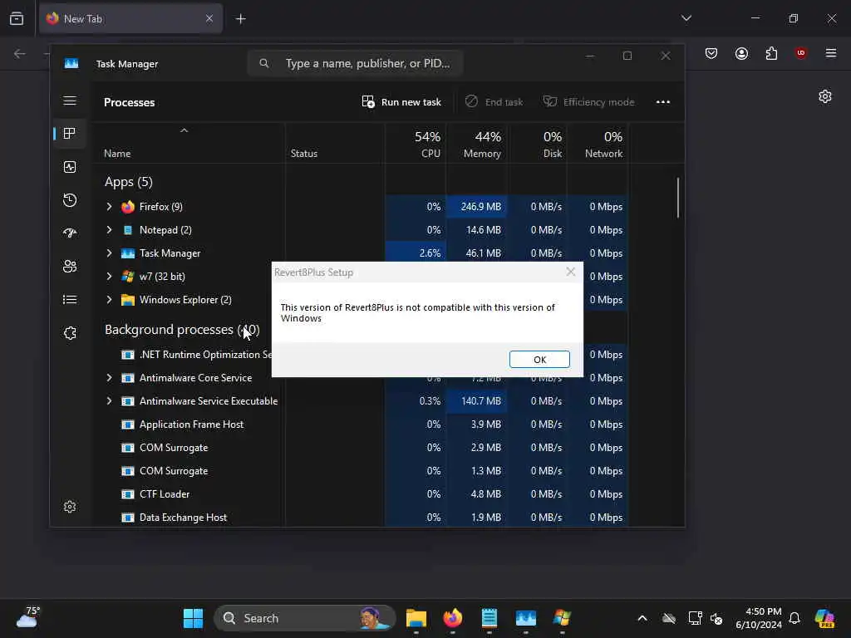
Task: Click the Windows Explorer folder icon in list
Action: (127, 300)
